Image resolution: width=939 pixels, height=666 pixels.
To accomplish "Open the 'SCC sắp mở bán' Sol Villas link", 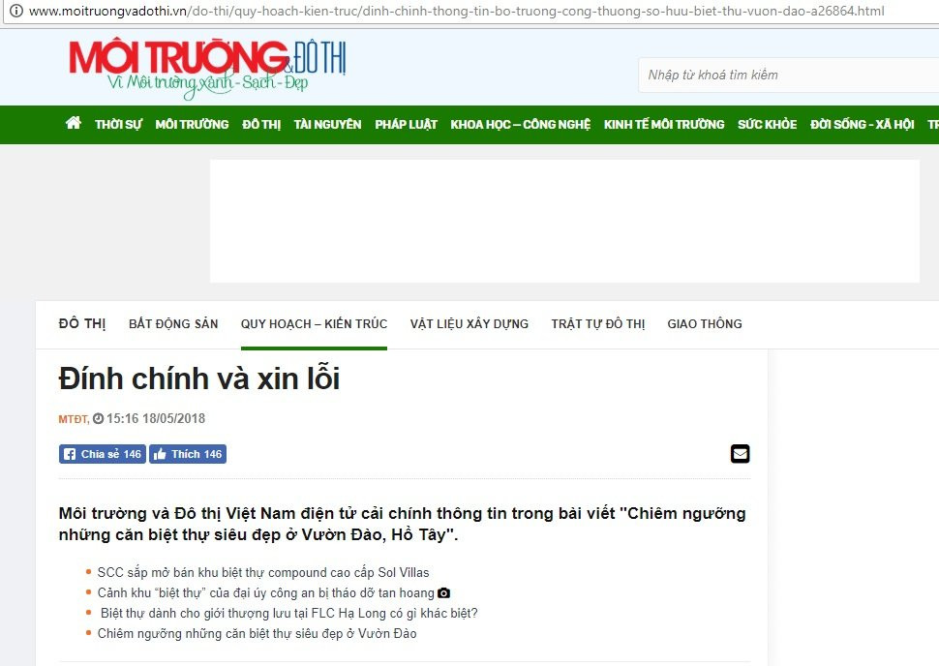I will tap(263, 572).
